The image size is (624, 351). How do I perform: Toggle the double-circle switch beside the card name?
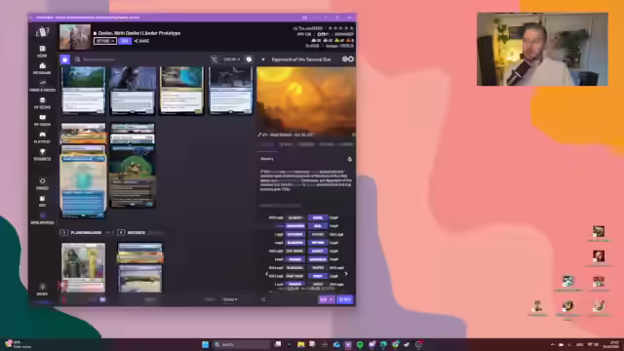pyautogui.click(x=348, y=59)
